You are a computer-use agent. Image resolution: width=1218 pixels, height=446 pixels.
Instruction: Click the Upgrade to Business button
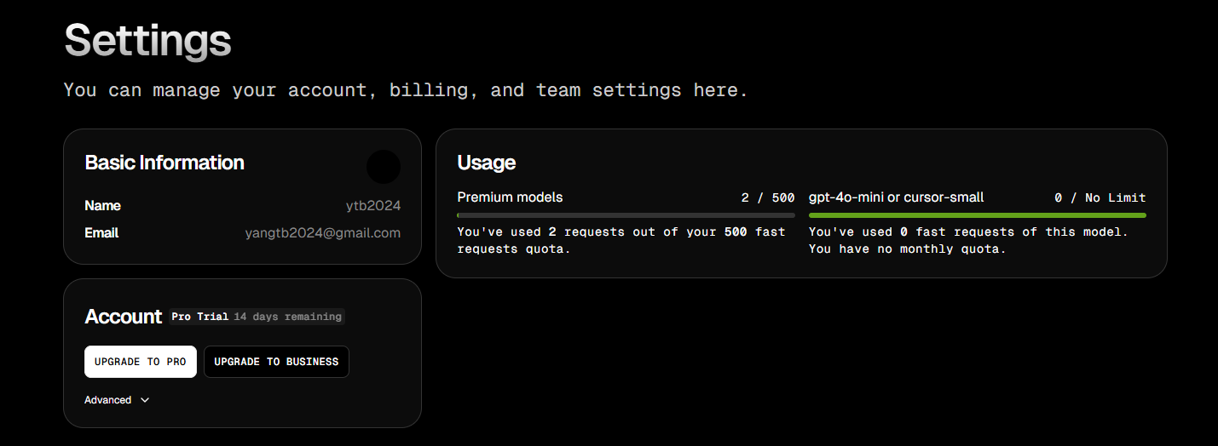point(276,362)
